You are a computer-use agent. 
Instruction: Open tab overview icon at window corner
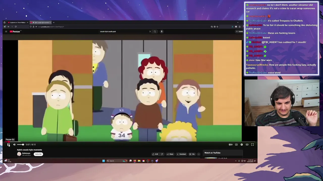pos(4,22)
